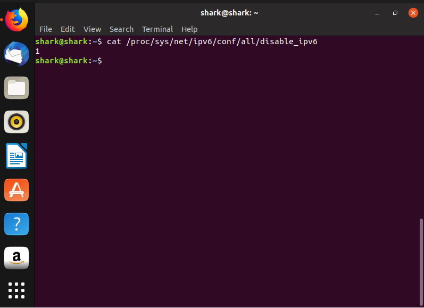Open the Amazon launcher icon
The width and height of the screenshot is (424, 308).
16,258
